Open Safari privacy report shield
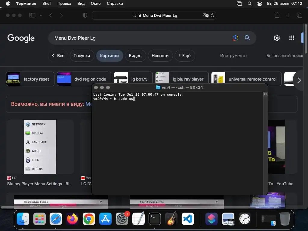The height and width of the screenshot is (231, 308). tap(85, 15)
